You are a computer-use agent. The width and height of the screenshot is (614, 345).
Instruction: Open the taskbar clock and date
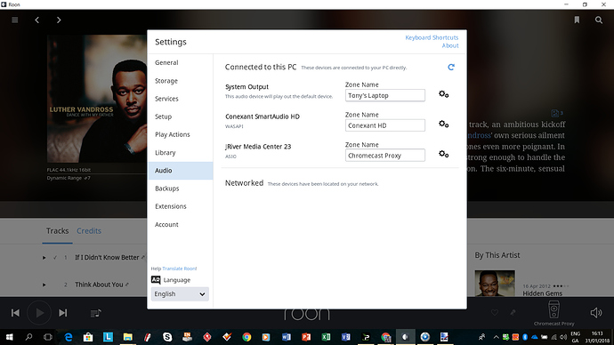coord(597,337)
